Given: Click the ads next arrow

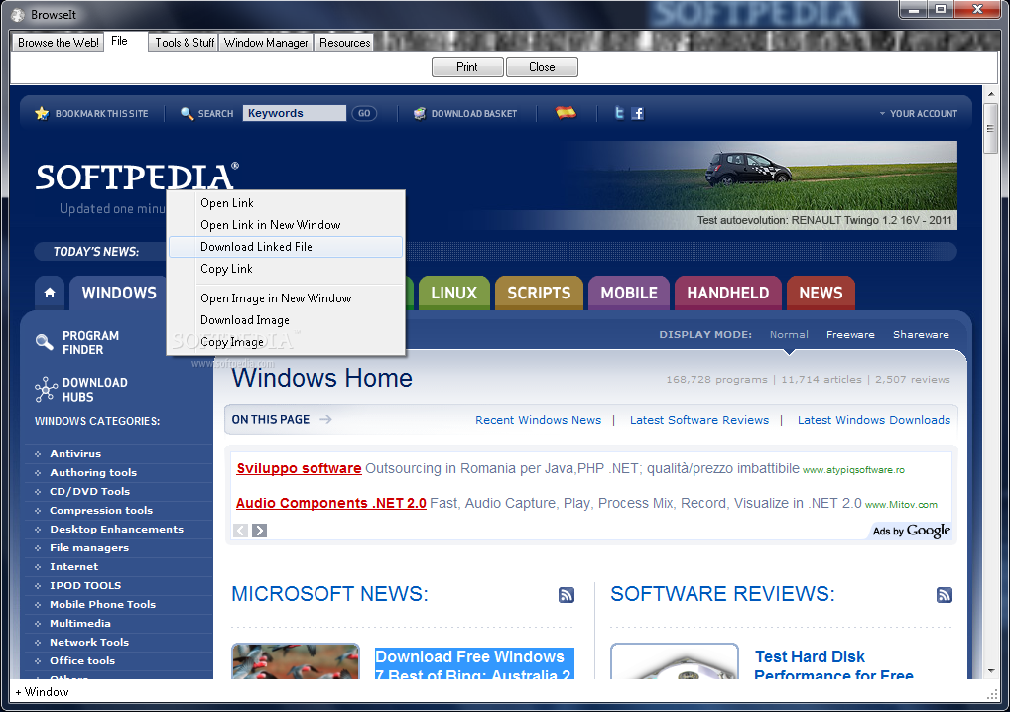Looking at the screenshot, I should tap(260, 531).
